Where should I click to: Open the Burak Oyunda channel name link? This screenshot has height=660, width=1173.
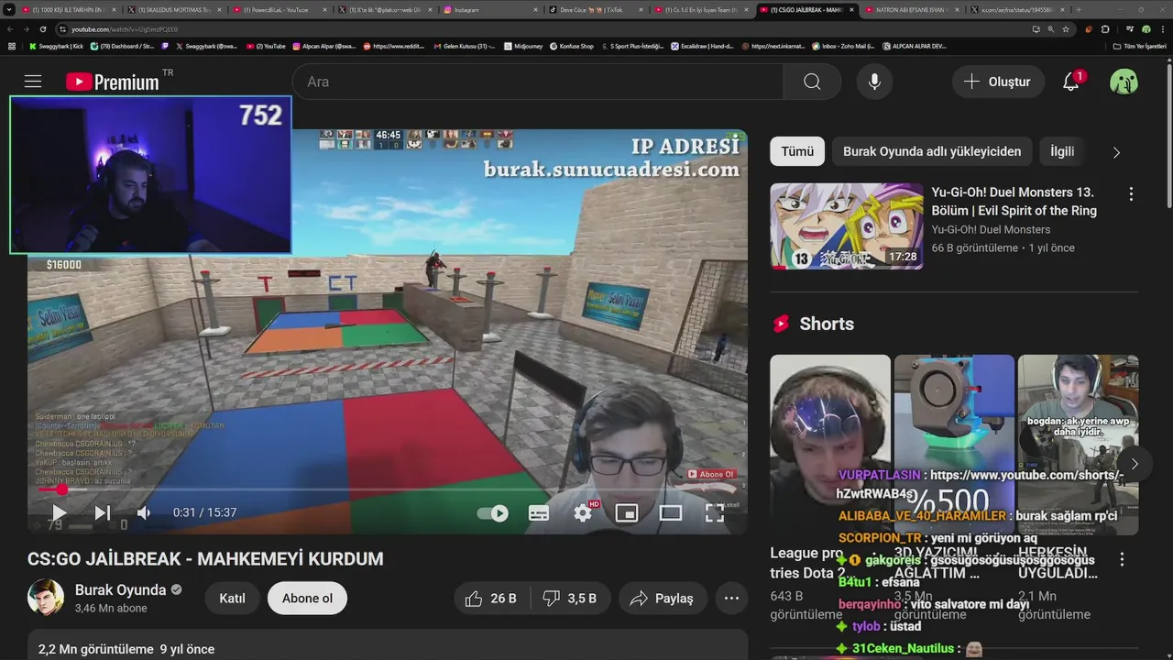tap(120, 589)
